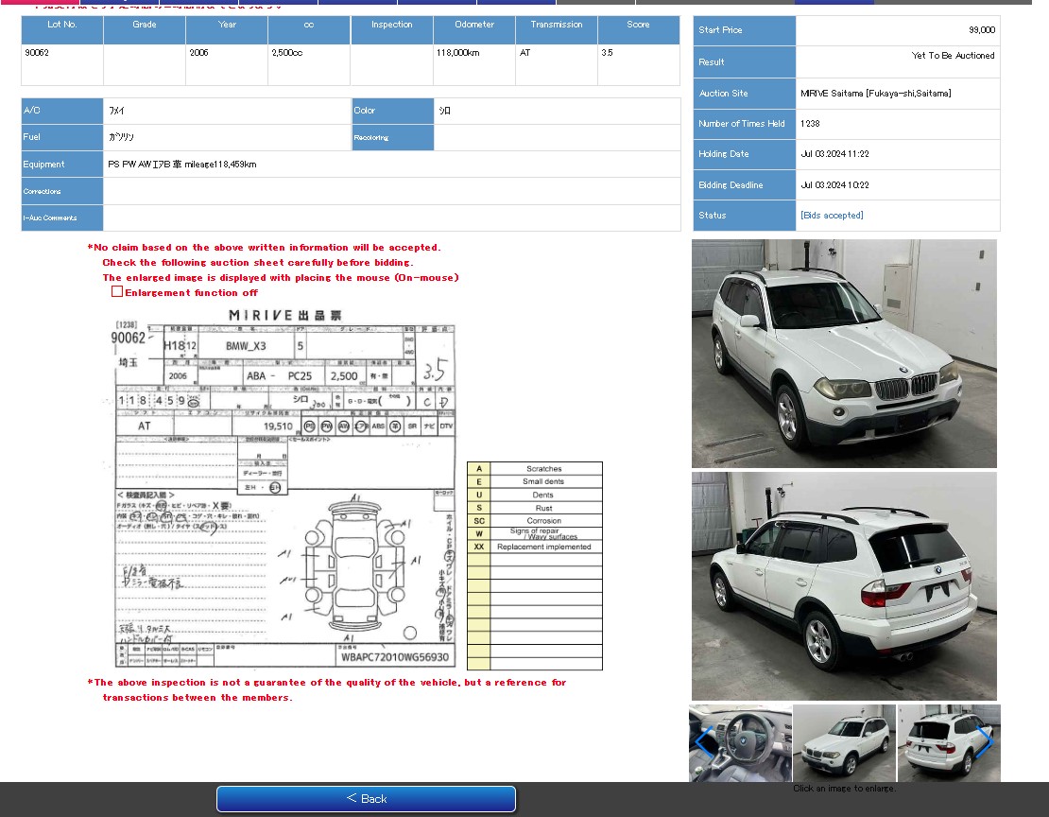The height and width of the screenshot is (817, 1049).
Task: Click the Fuel label cell
Action: click(62, 137)
